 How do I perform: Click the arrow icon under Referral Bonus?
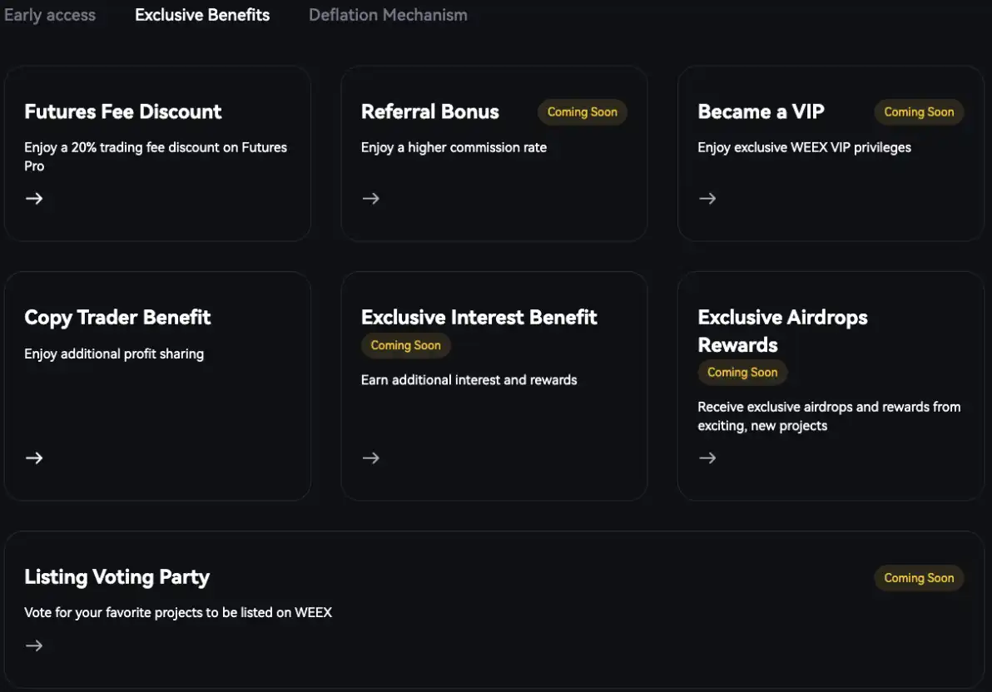coord(370,198)
